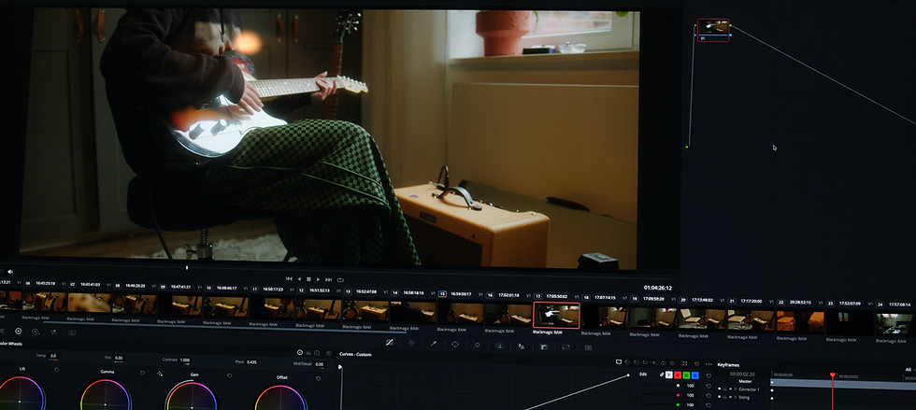Click the Gamma color wheel center

(105, 404)
